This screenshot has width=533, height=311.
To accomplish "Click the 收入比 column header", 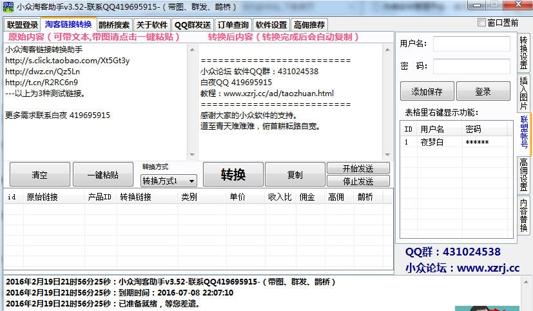I will pyautogui.click(x=280, y=197).
